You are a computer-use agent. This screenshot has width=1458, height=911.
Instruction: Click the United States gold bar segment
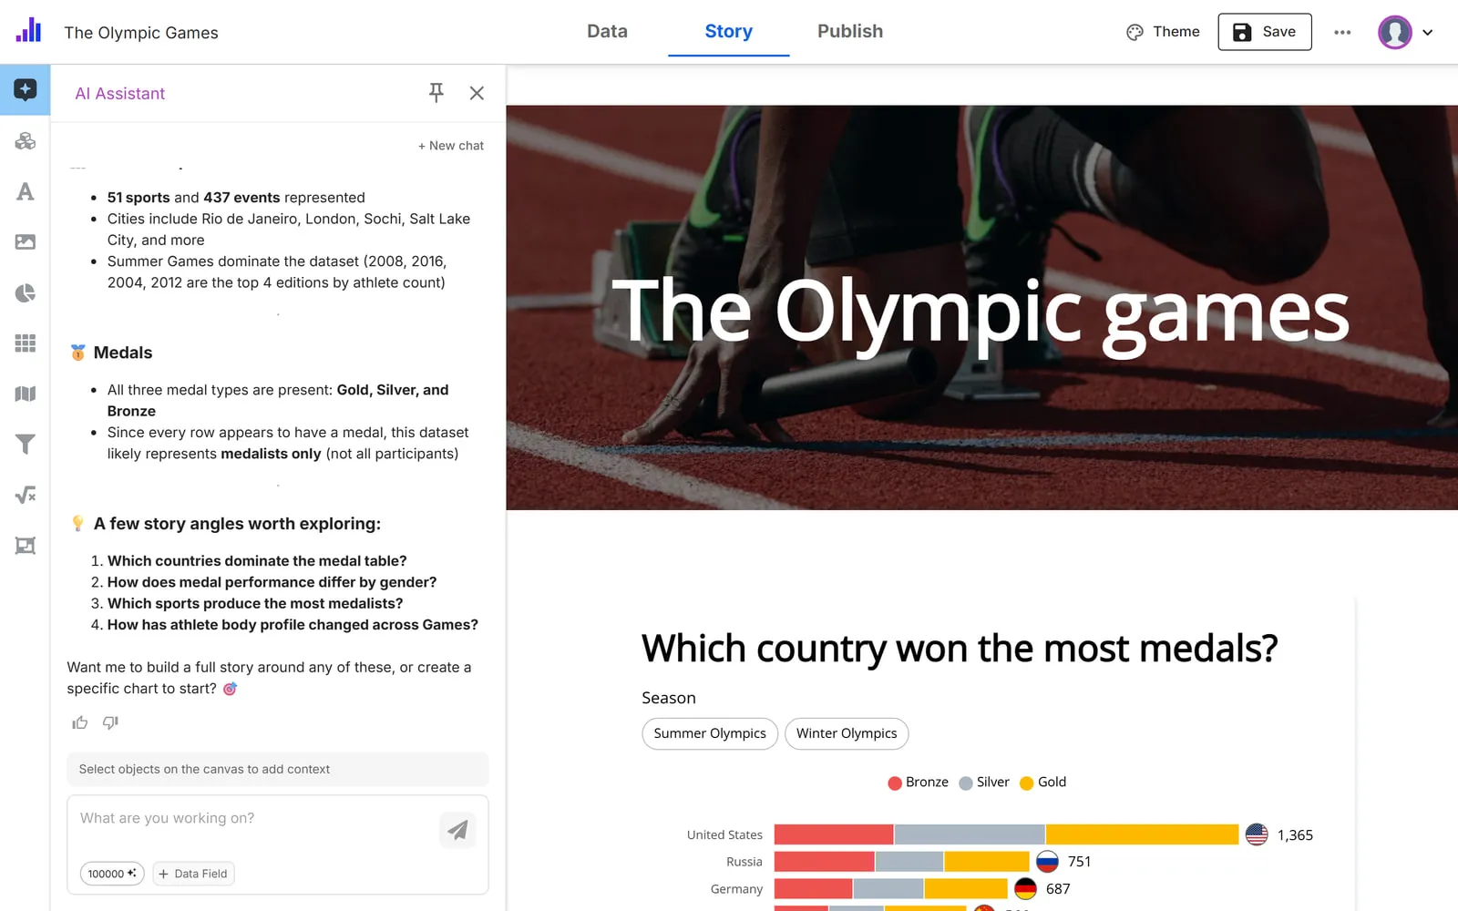(x=1142, y=834)
